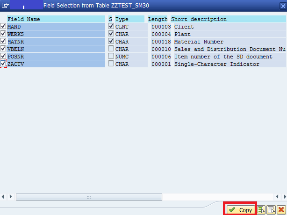Click the horizontal scrollbar thumb
This screenshot has height=215, width=287.
pos(89,197)
